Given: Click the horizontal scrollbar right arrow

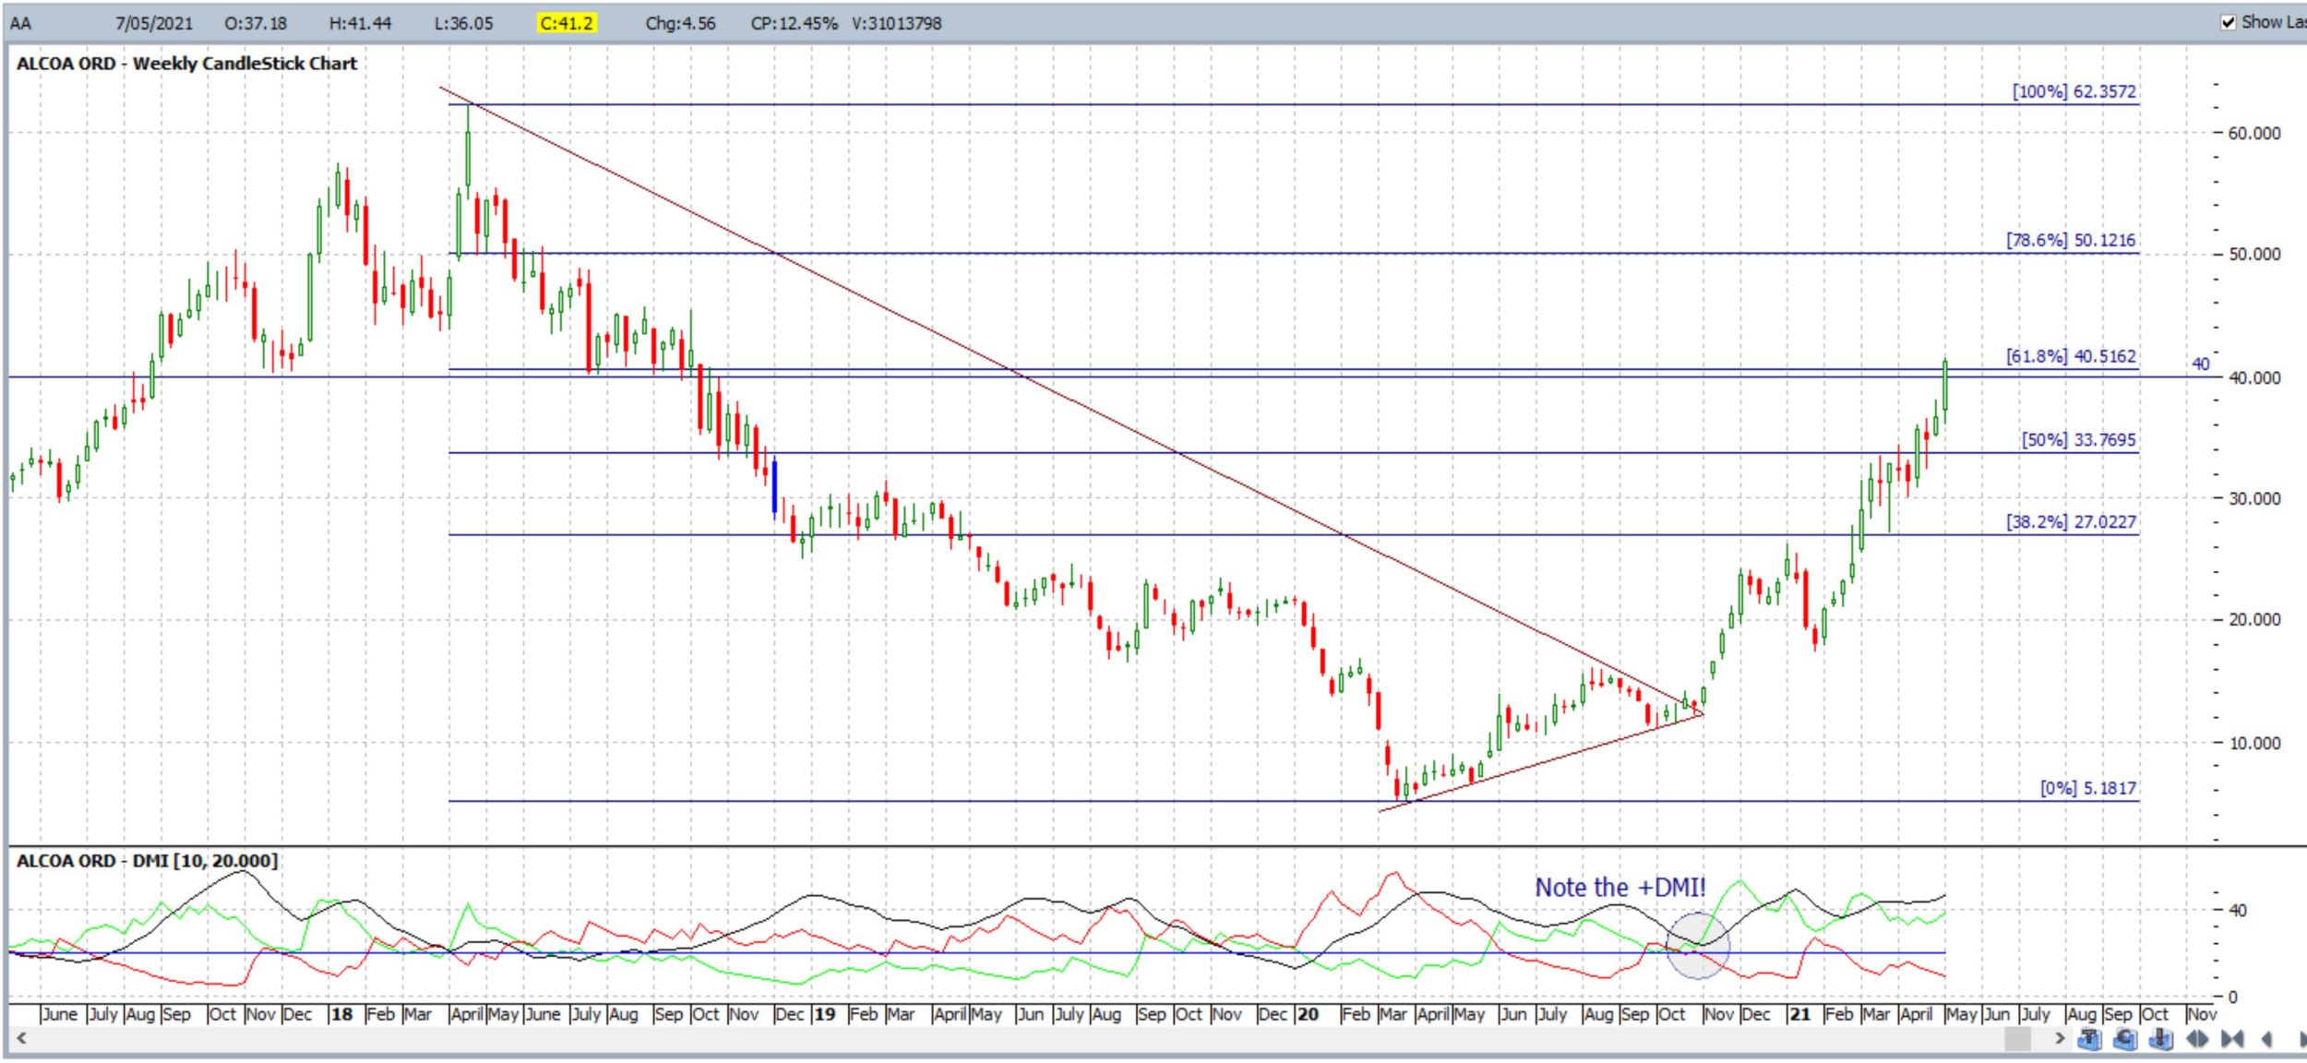Looking at the screenshot, I should 2061,1038.
